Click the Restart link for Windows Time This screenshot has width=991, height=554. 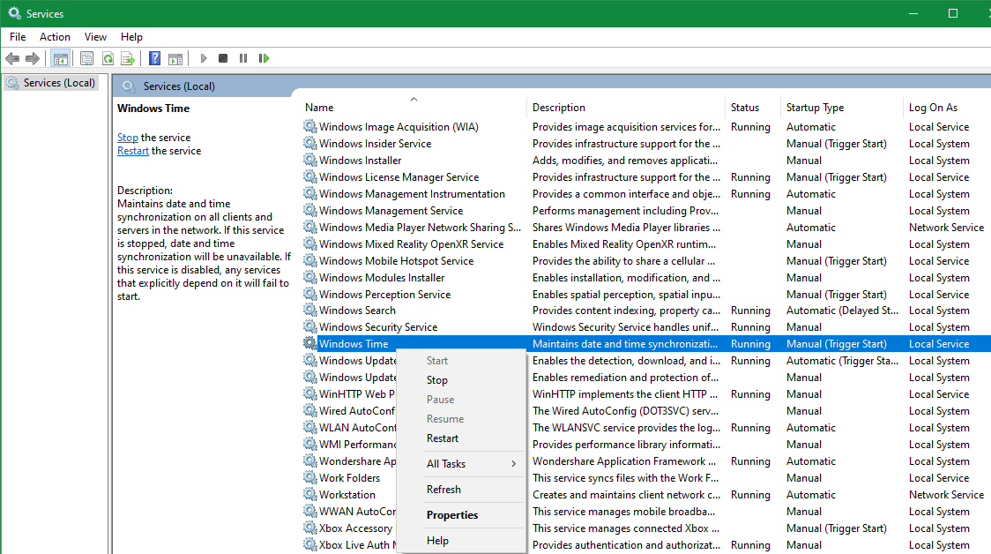132,150
